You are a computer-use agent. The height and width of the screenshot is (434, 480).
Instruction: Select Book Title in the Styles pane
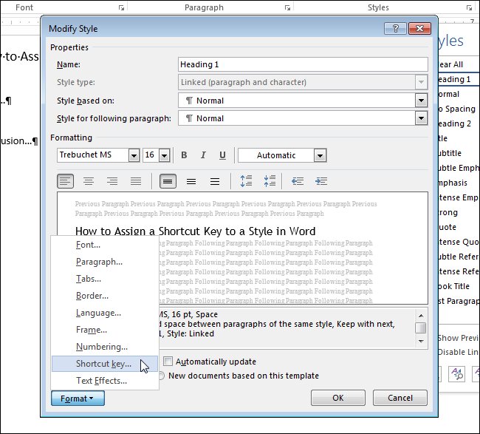coord(459,286)
